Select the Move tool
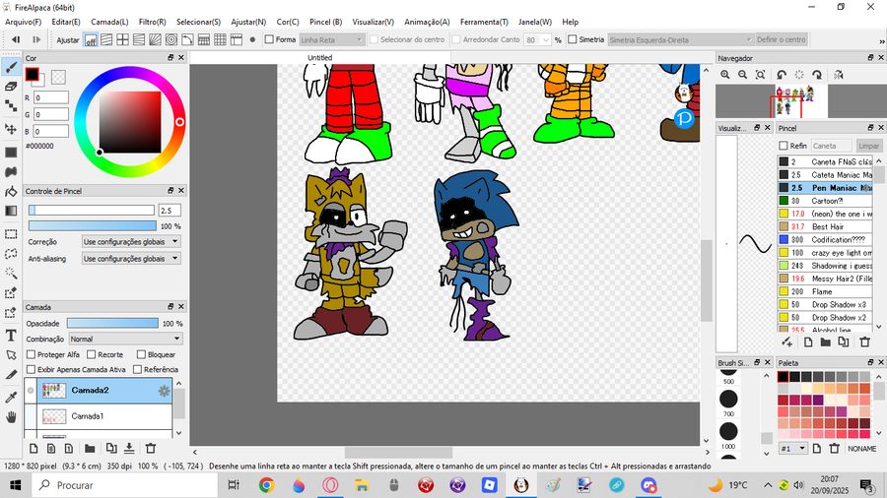Viewport: 887px width, 498px height. click(11, 129)
